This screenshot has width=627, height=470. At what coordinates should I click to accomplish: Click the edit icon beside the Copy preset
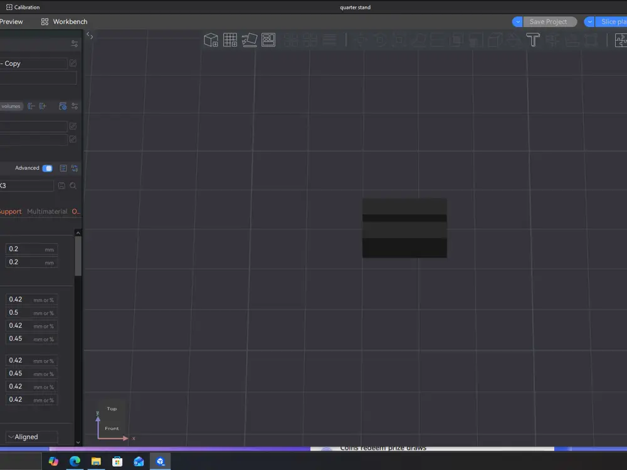click(73, 63)
